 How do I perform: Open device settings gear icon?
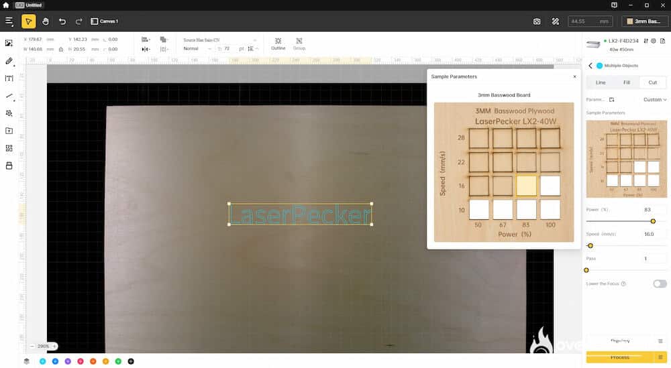coord(654,41)
